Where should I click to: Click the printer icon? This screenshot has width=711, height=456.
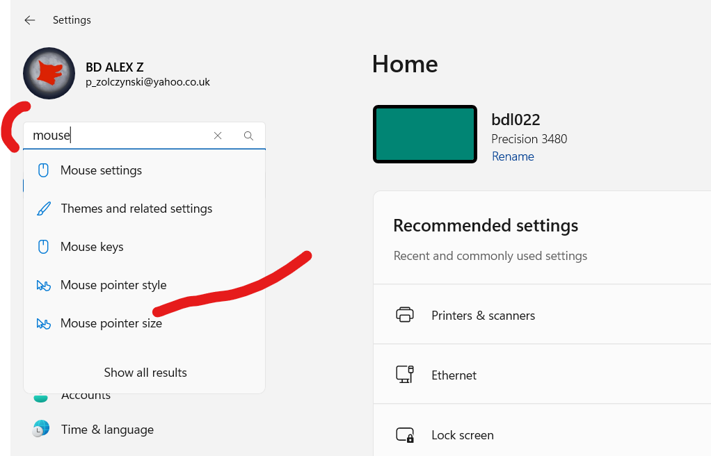405,315
